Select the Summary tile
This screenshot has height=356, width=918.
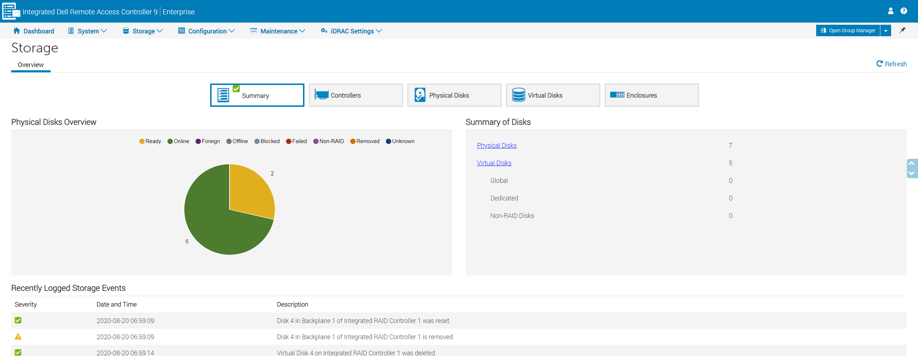257,95
